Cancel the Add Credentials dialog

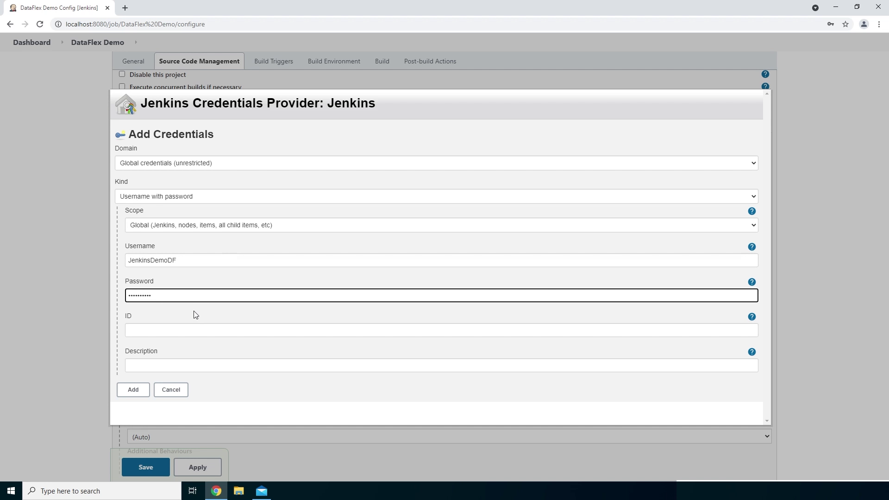pos(171,390)
